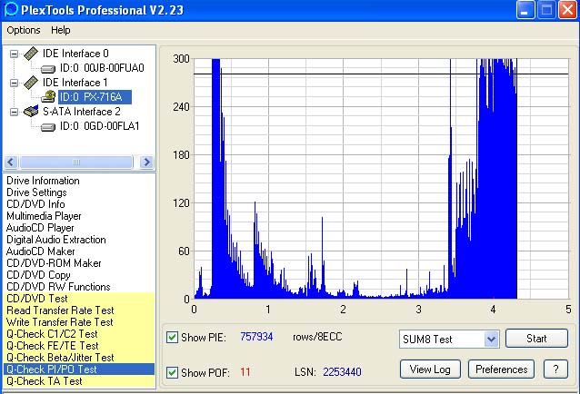
Task: Select the PX-716A drive
Action: click(x=95, y=97)
